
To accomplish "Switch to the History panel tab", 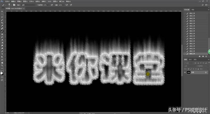I will pos(187,10).
